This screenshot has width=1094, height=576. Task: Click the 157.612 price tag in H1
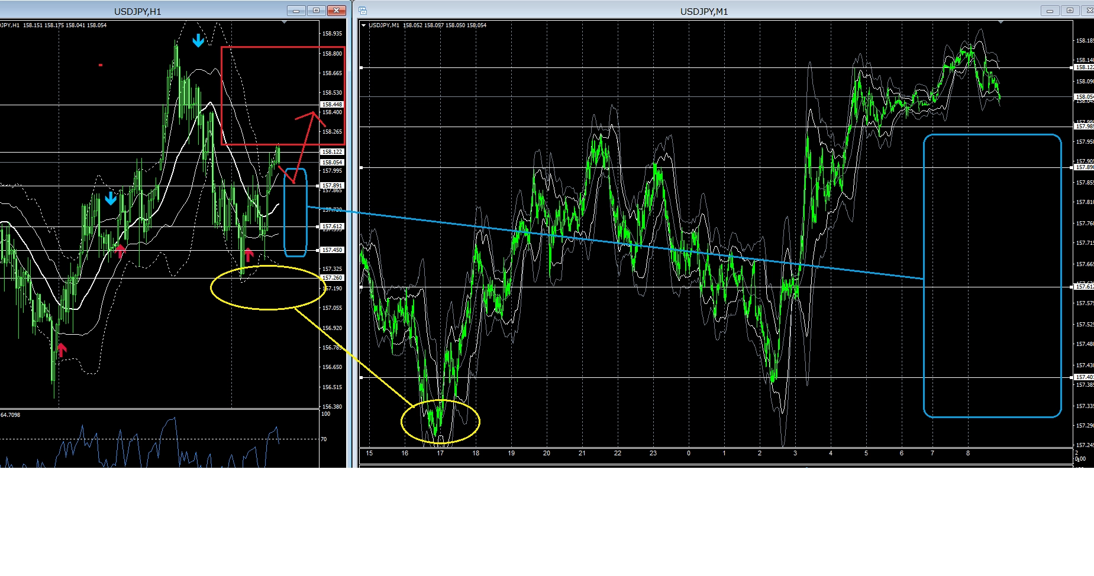point(332,226)
